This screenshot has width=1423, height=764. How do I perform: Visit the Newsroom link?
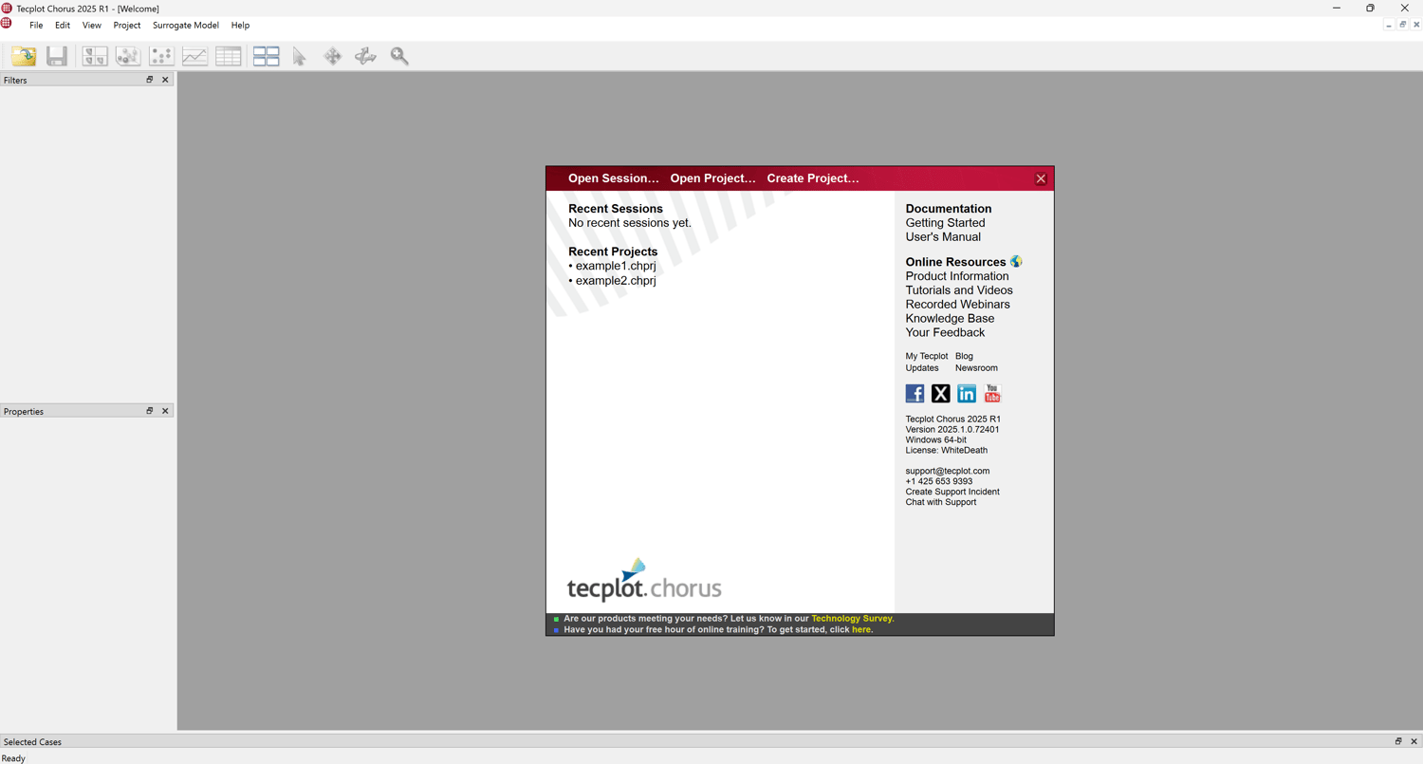[976, 368]
